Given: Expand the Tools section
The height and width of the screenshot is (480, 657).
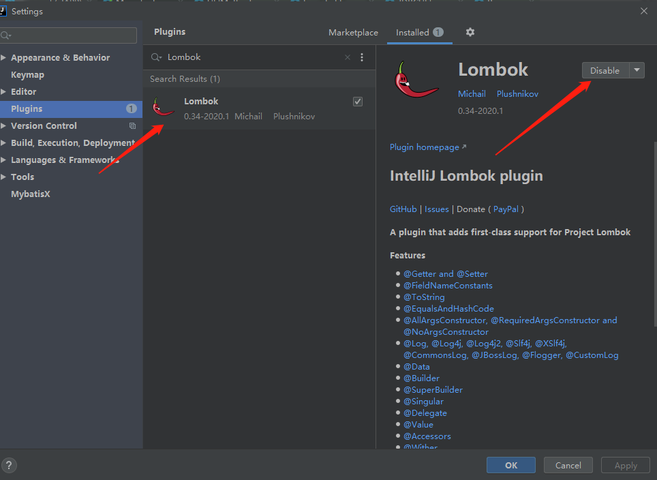Looking at the screenshot, I should tap(3, 177).
